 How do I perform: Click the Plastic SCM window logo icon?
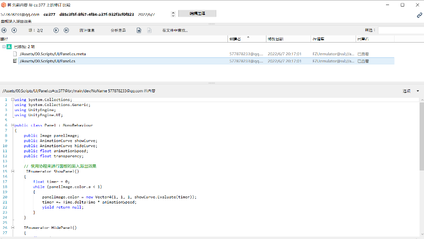click(3, 5)
